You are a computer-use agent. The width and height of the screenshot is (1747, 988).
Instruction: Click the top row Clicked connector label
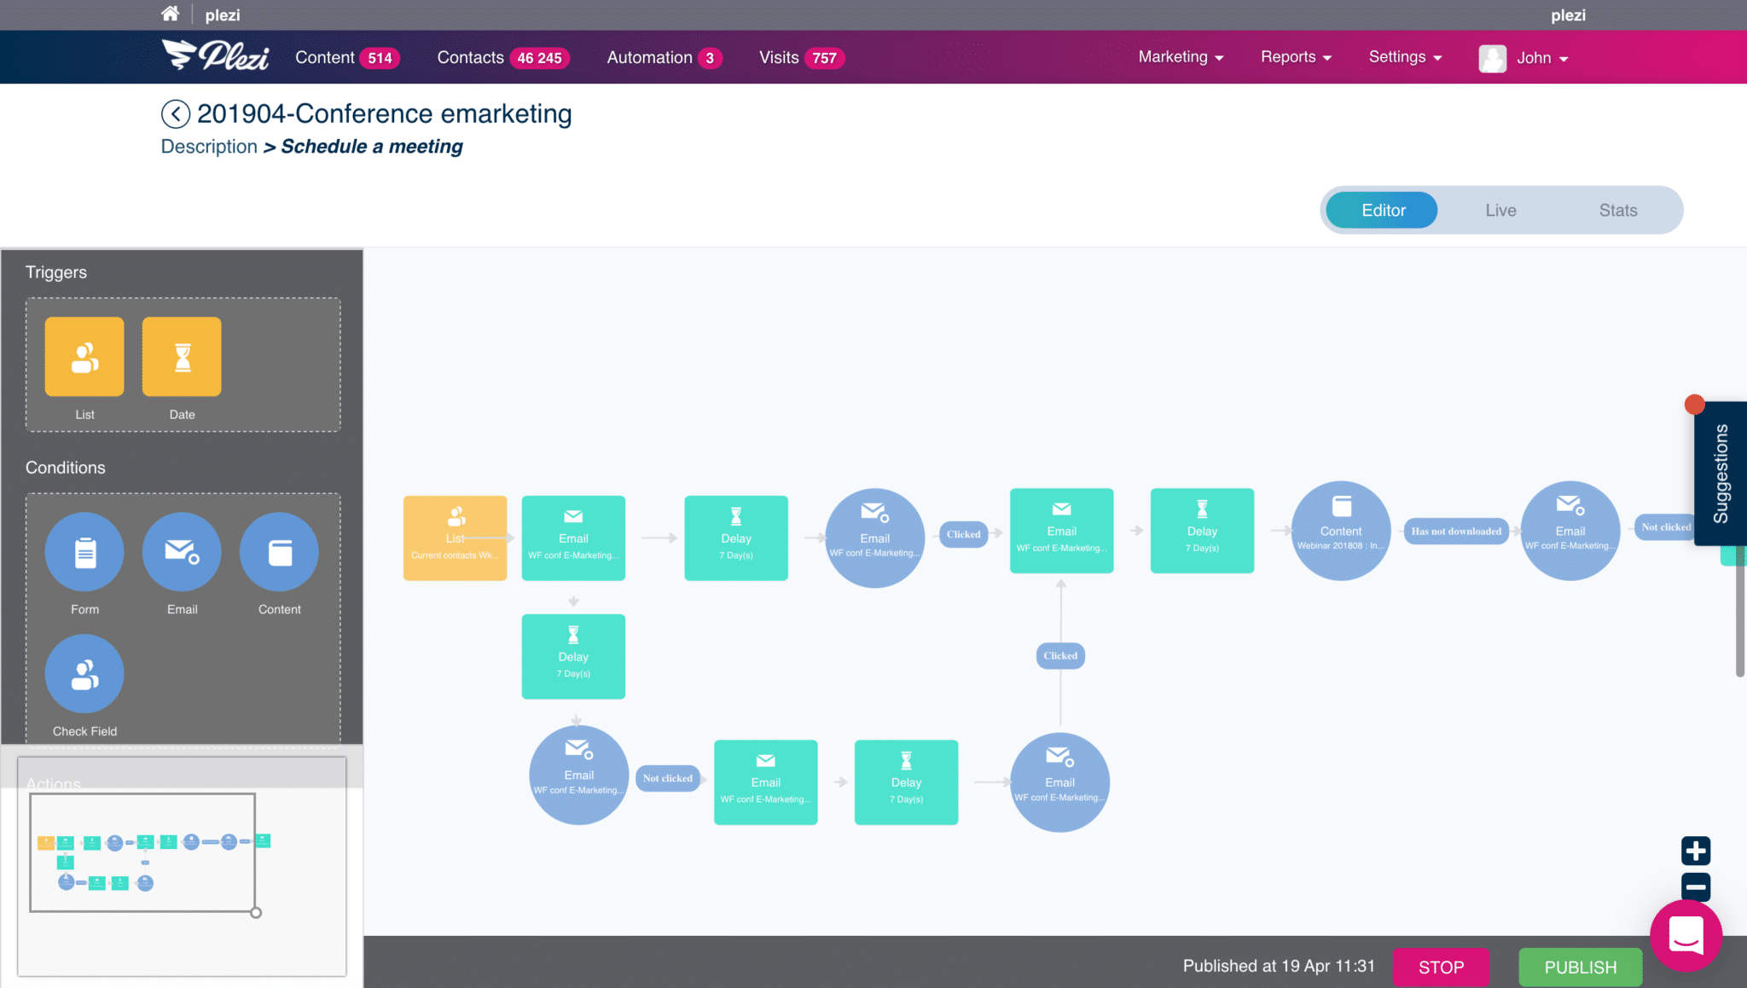point(963,535)
